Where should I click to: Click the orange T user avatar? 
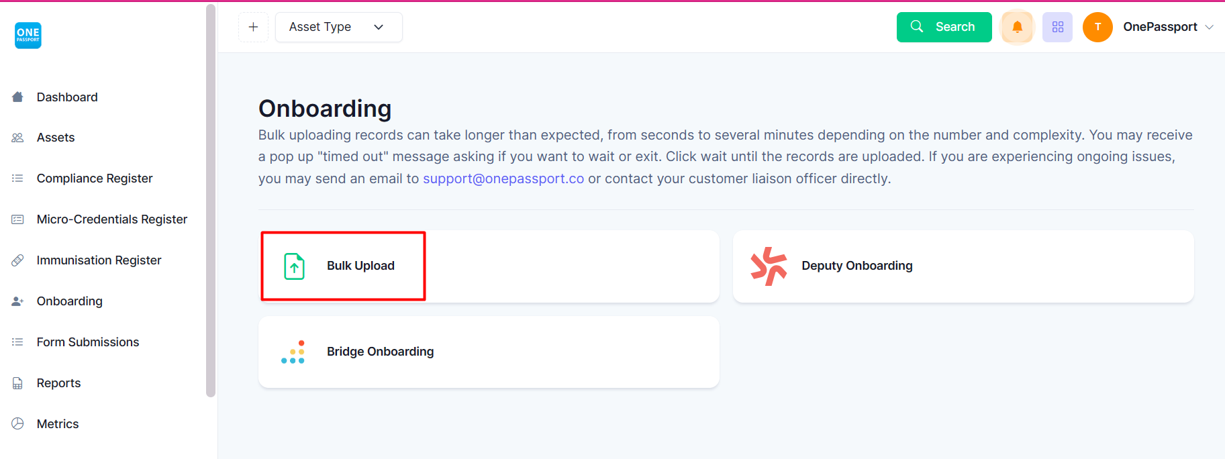[x=1097, y=27]
